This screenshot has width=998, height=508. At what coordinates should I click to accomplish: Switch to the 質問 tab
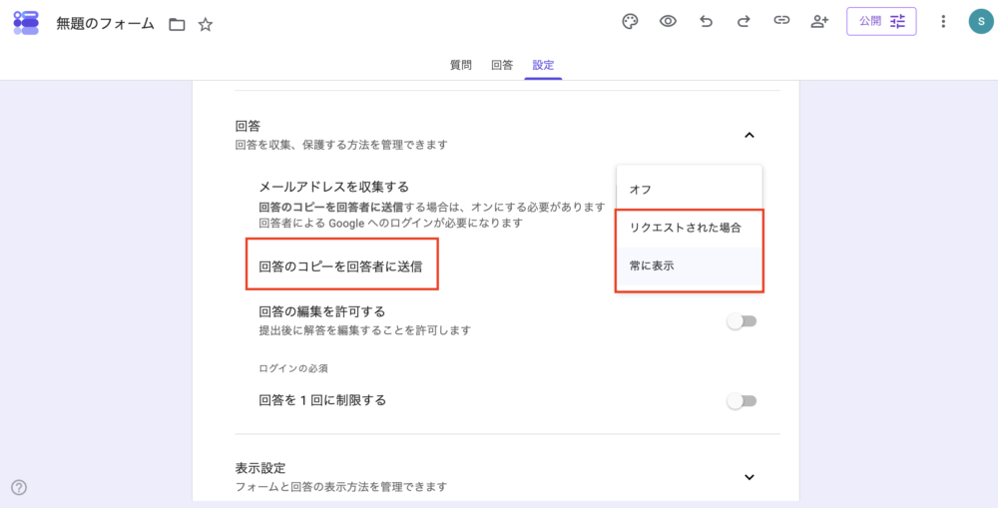[x=461, y=65]
